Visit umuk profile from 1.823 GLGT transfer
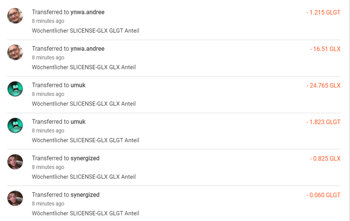This screenshot has width=350, height=221. (x=78, y=122)
